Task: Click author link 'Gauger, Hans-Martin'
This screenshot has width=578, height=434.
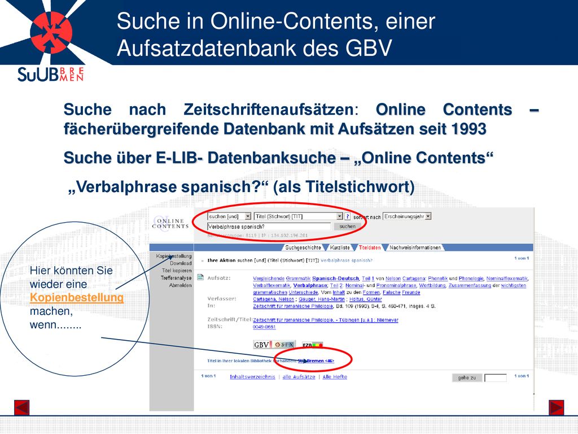Action: click(321, 300)
